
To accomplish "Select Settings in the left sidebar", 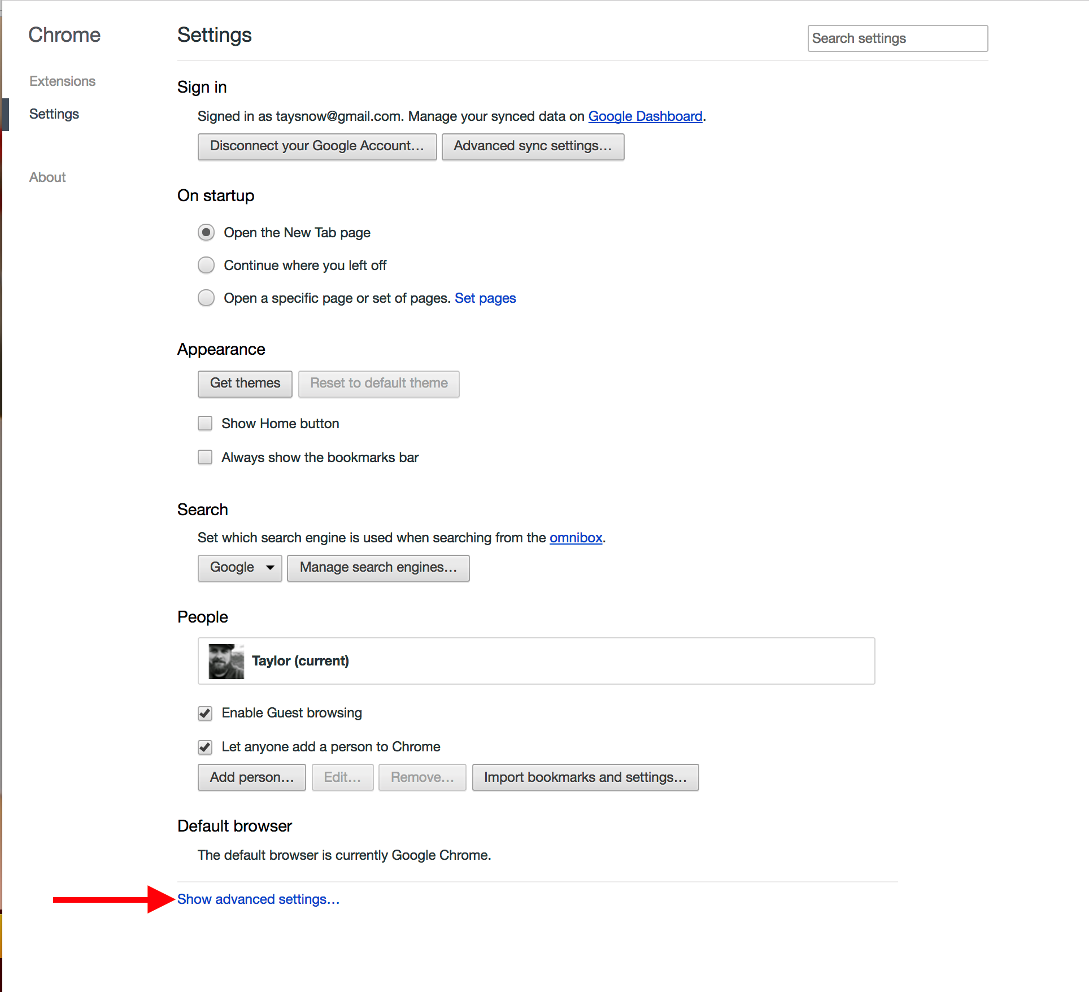I will click(54, 114).
